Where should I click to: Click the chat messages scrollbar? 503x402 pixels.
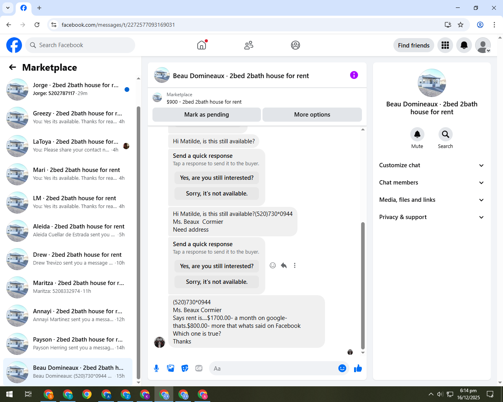pos(363,285)
